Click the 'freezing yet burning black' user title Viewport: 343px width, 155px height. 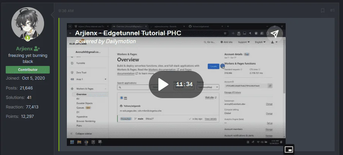click(x=28, y=58)
